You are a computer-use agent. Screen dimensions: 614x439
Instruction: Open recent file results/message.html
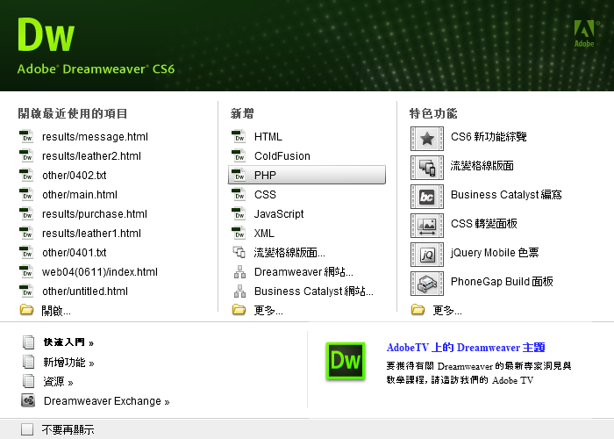[95, 137]
